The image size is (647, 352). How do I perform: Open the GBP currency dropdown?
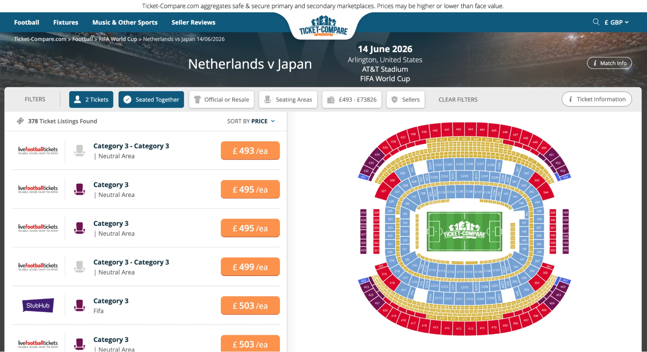(x=616, y=22)
